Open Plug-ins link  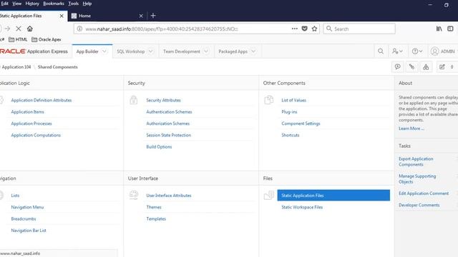(289, 111)
